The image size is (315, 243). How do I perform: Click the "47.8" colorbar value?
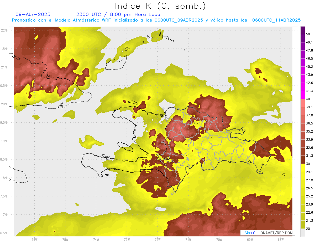309,50
